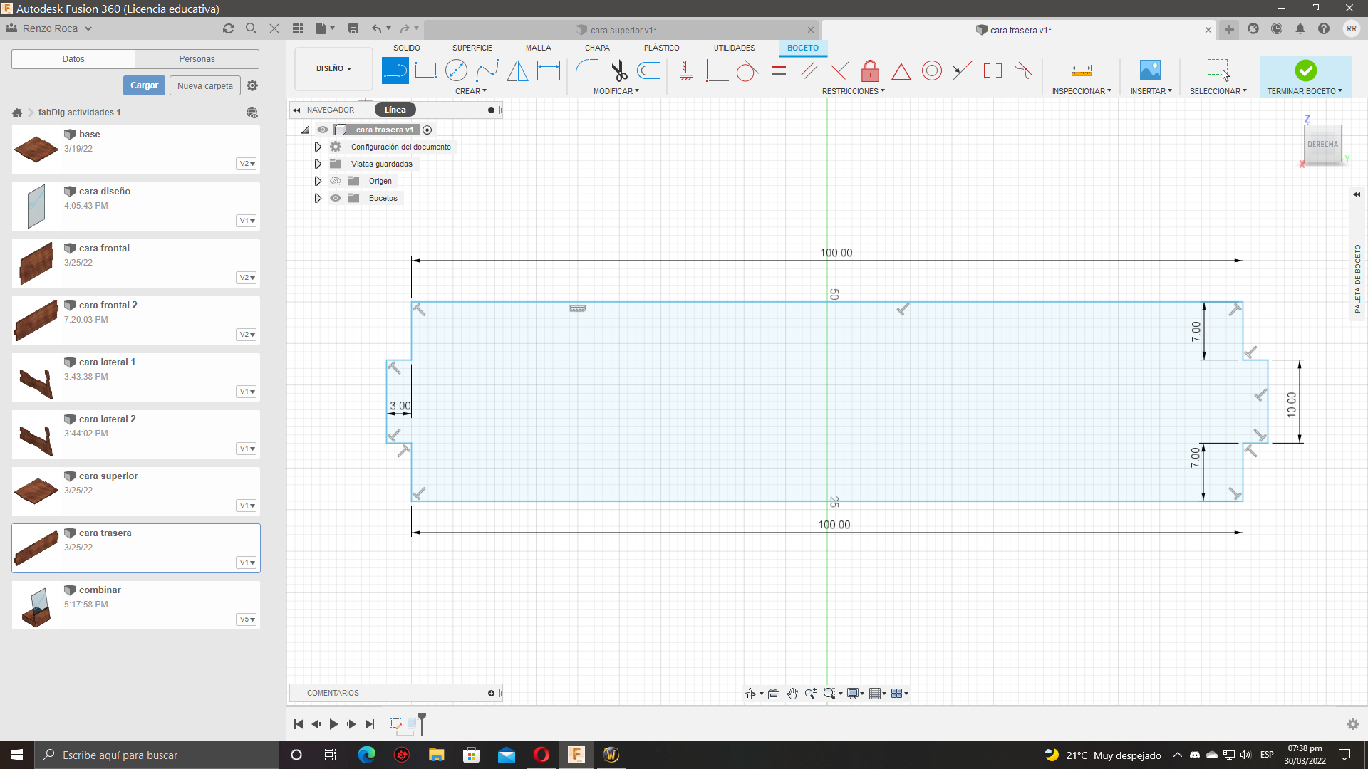Hide the Bocetos folder
Screen dimensions: 1368x769
(x=336, y=198)
